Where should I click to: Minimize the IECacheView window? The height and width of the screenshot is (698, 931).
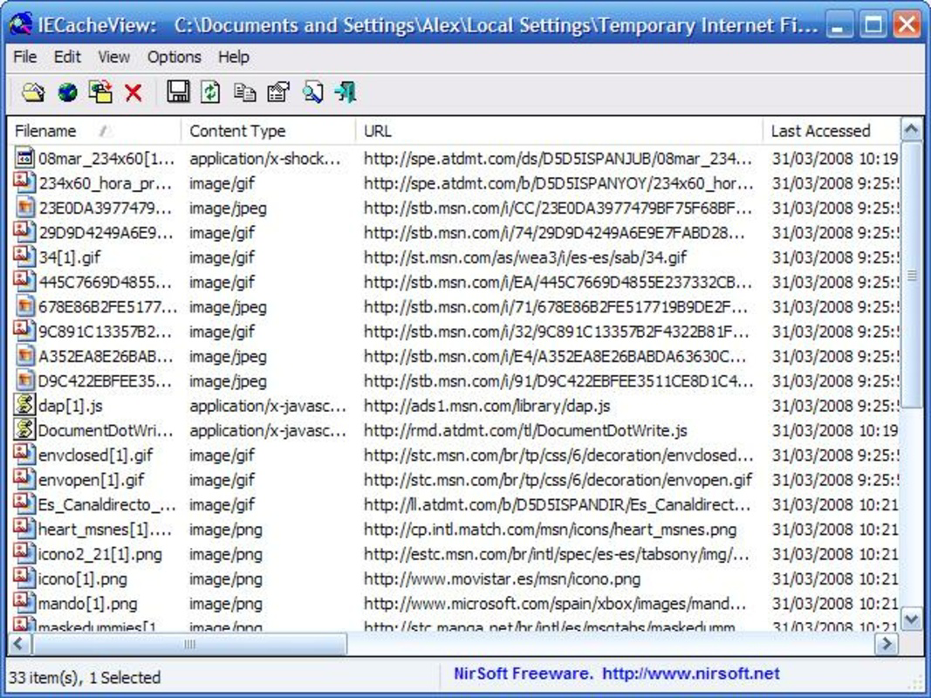coord(839,25)
